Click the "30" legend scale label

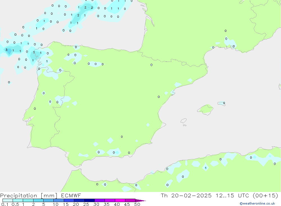[96, 204]
